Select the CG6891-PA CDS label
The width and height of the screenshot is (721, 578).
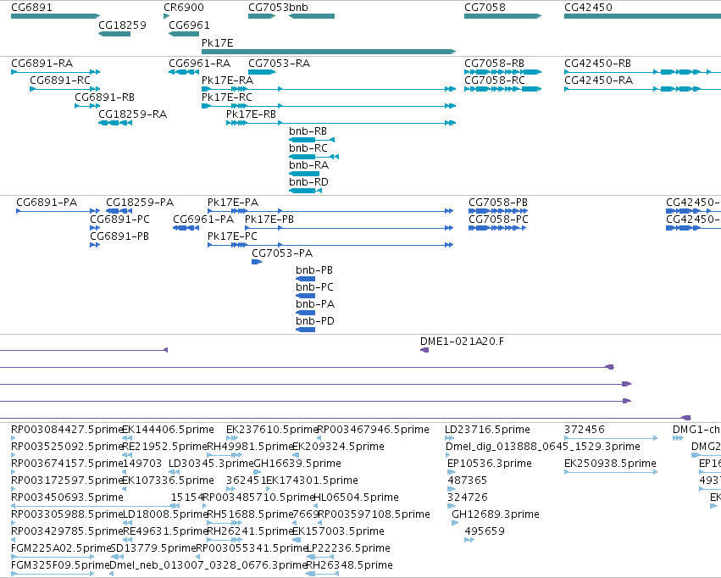coord(47,203)
